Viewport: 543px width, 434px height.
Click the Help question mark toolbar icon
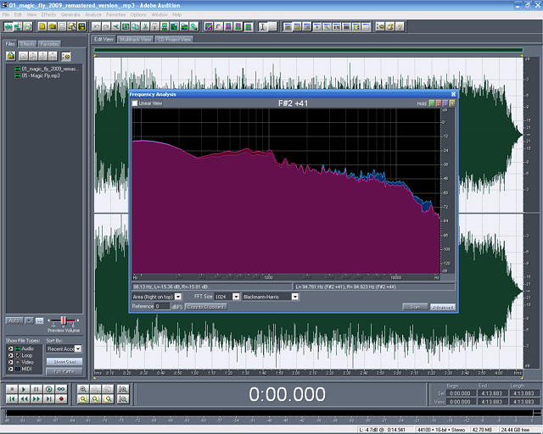point(400,26)
